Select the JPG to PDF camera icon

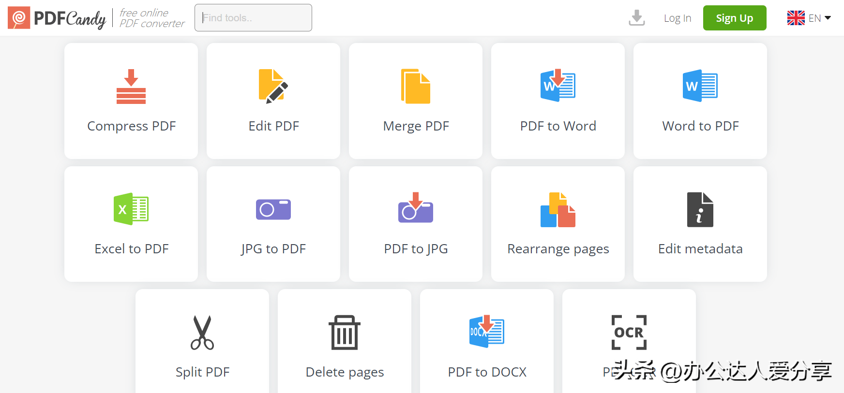(273, 209)
